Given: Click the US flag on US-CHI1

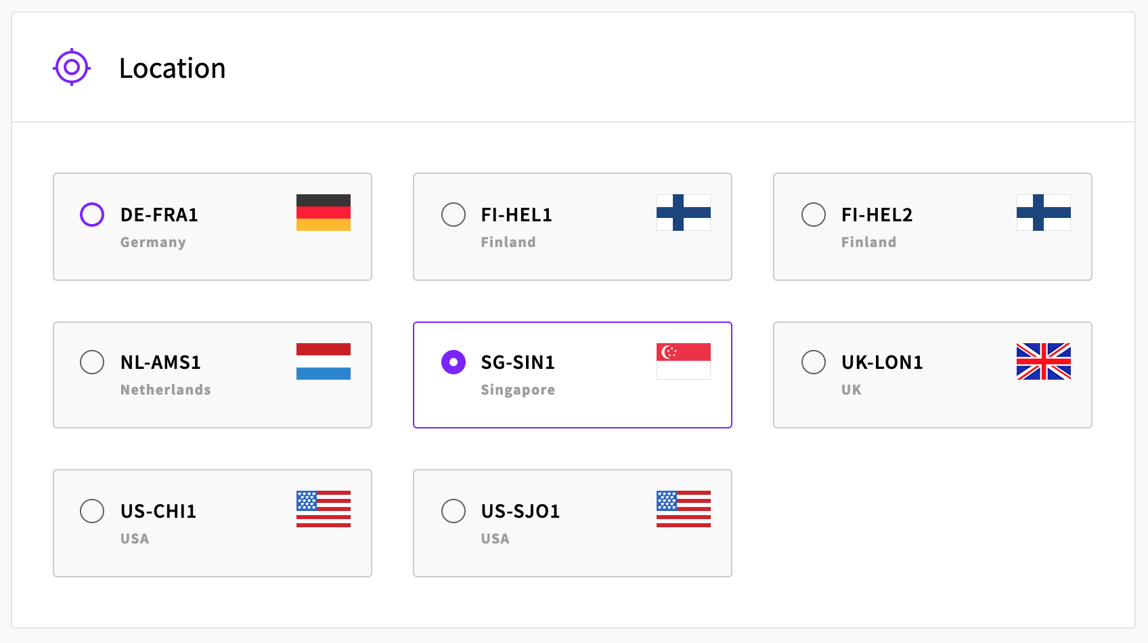Looking at the screenshot, I should (x=323, y=509).
